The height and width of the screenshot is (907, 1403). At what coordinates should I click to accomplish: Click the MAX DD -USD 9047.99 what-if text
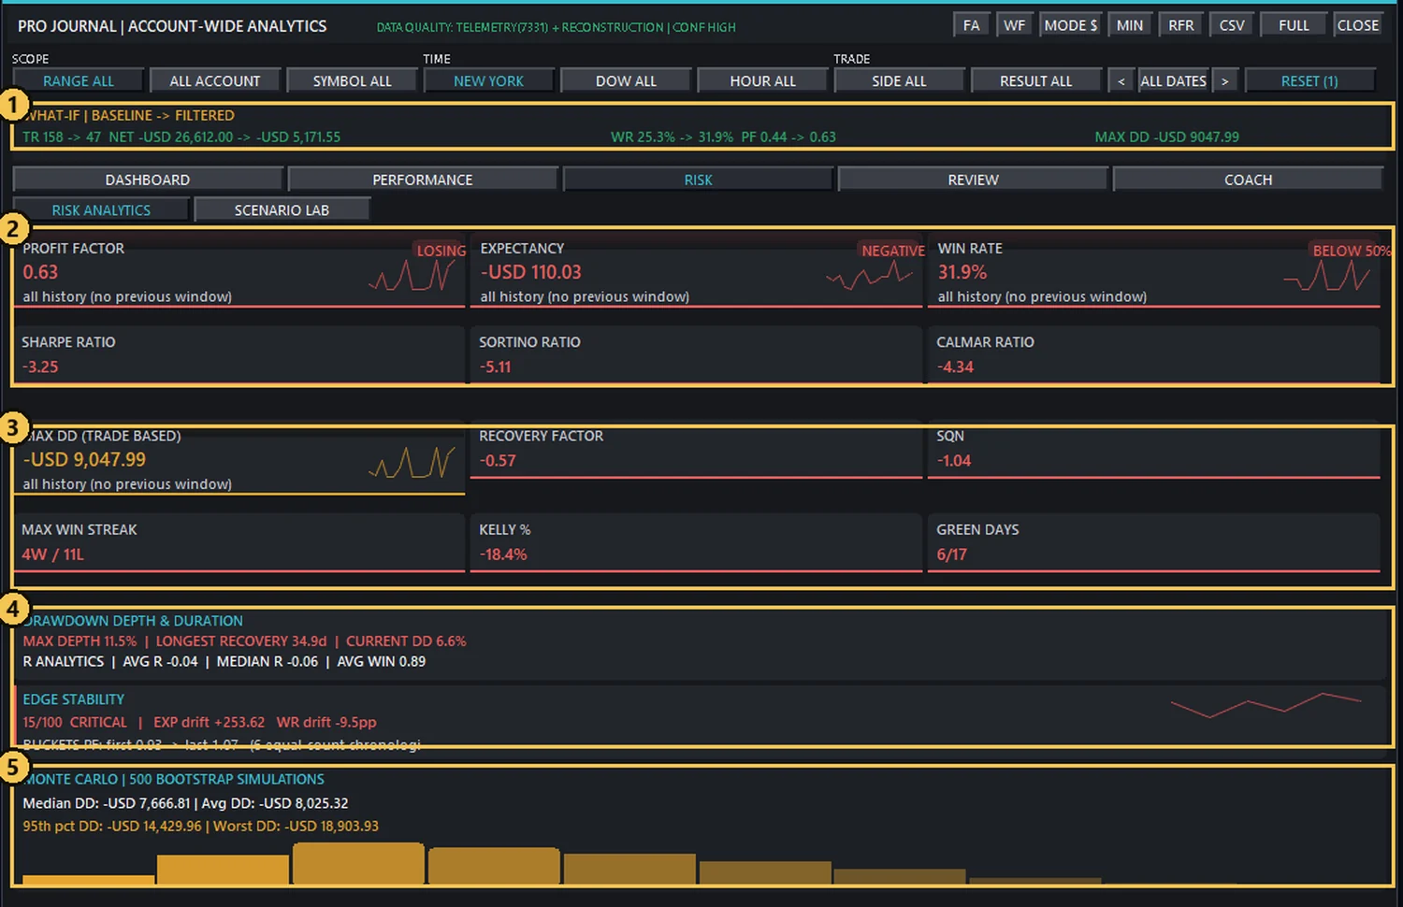pyautogui.click(x=1166, y=137)
